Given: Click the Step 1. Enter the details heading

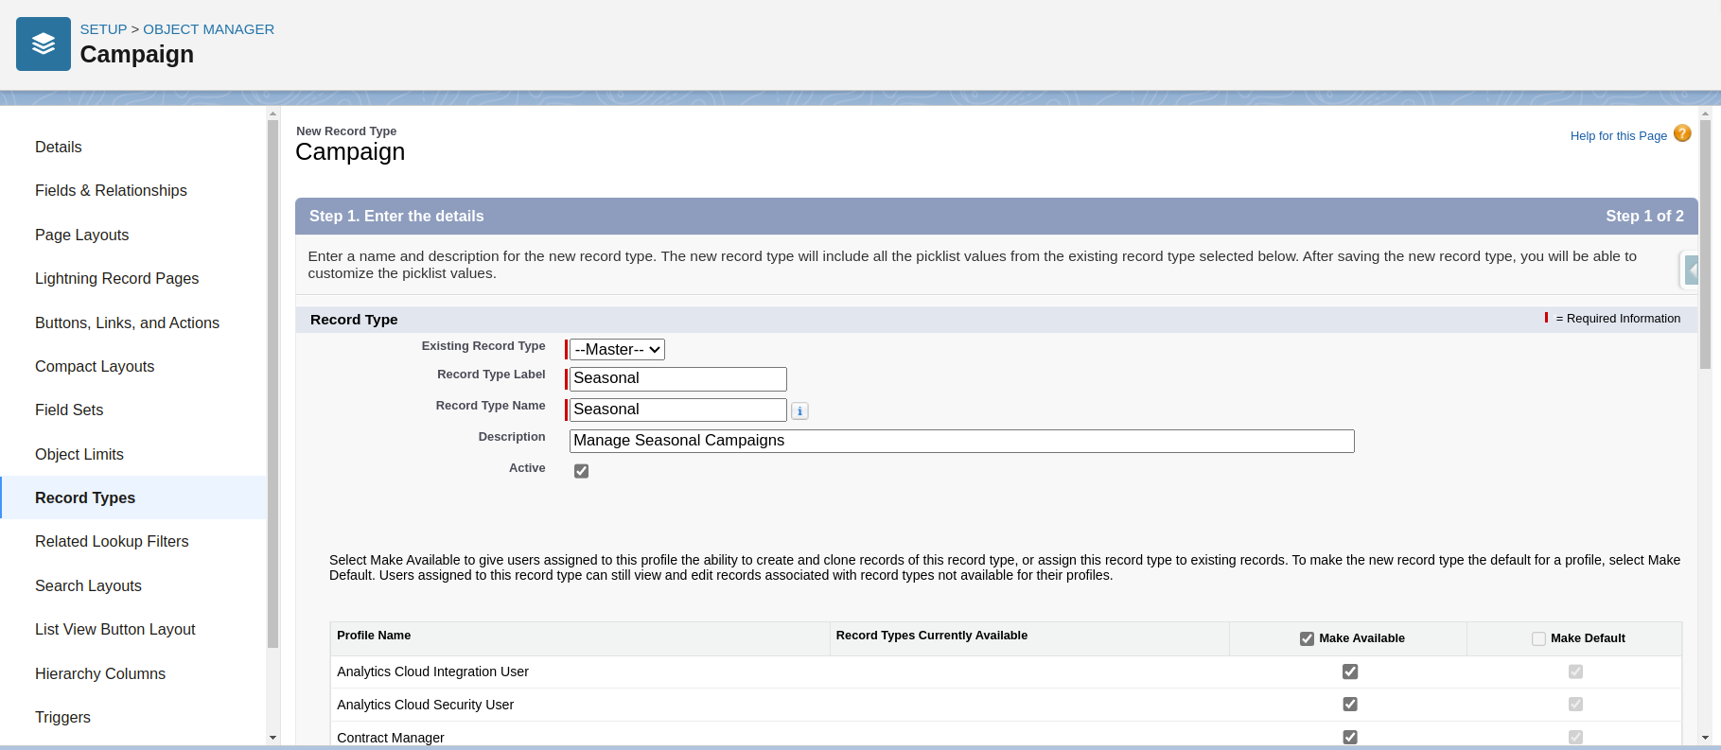Looking at the screenshot, I should tap(396, 217).
